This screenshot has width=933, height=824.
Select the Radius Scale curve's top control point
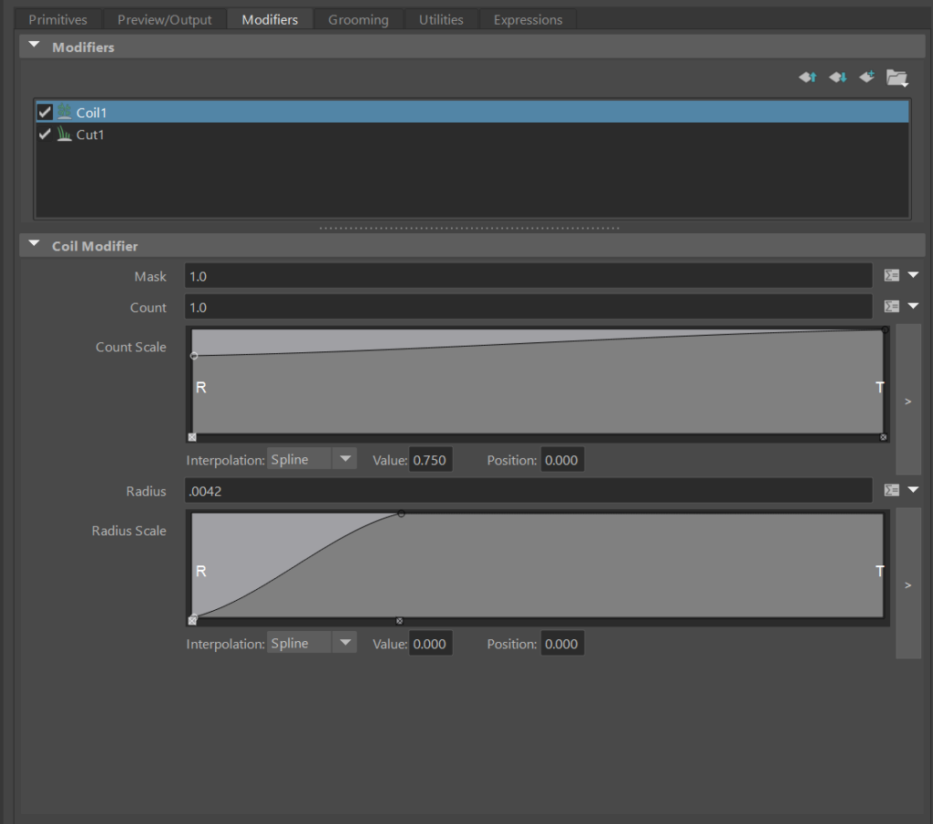click(401, 514)
